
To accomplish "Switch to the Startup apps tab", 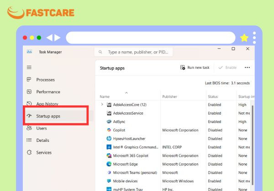I will [56, 116].
